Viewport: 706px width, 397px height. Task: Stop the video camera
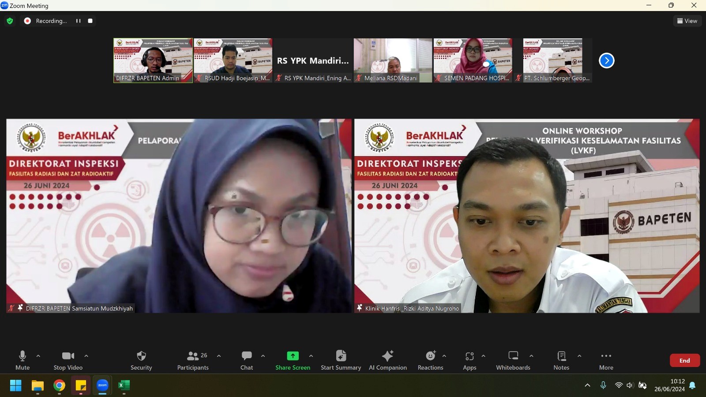point(68,360)
